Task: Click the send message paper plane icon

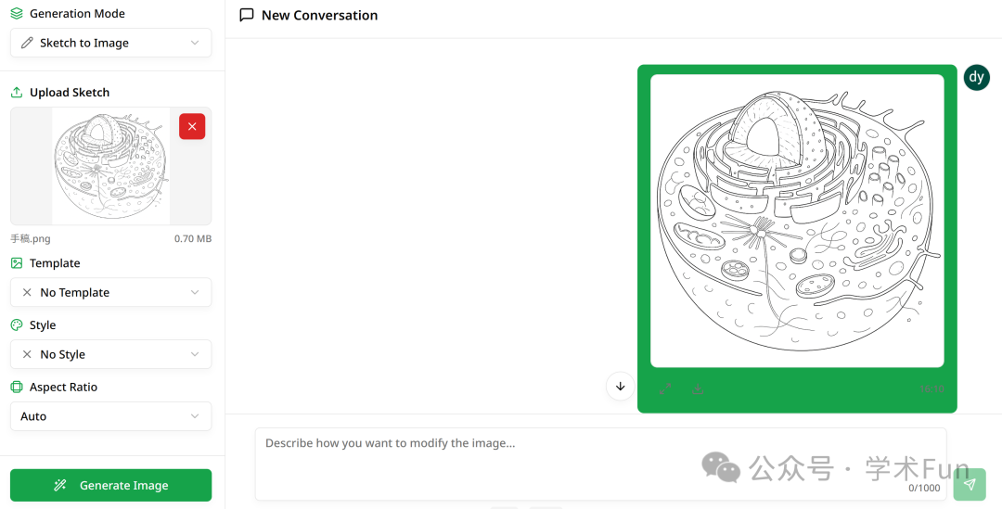Action: coord(969,484)
